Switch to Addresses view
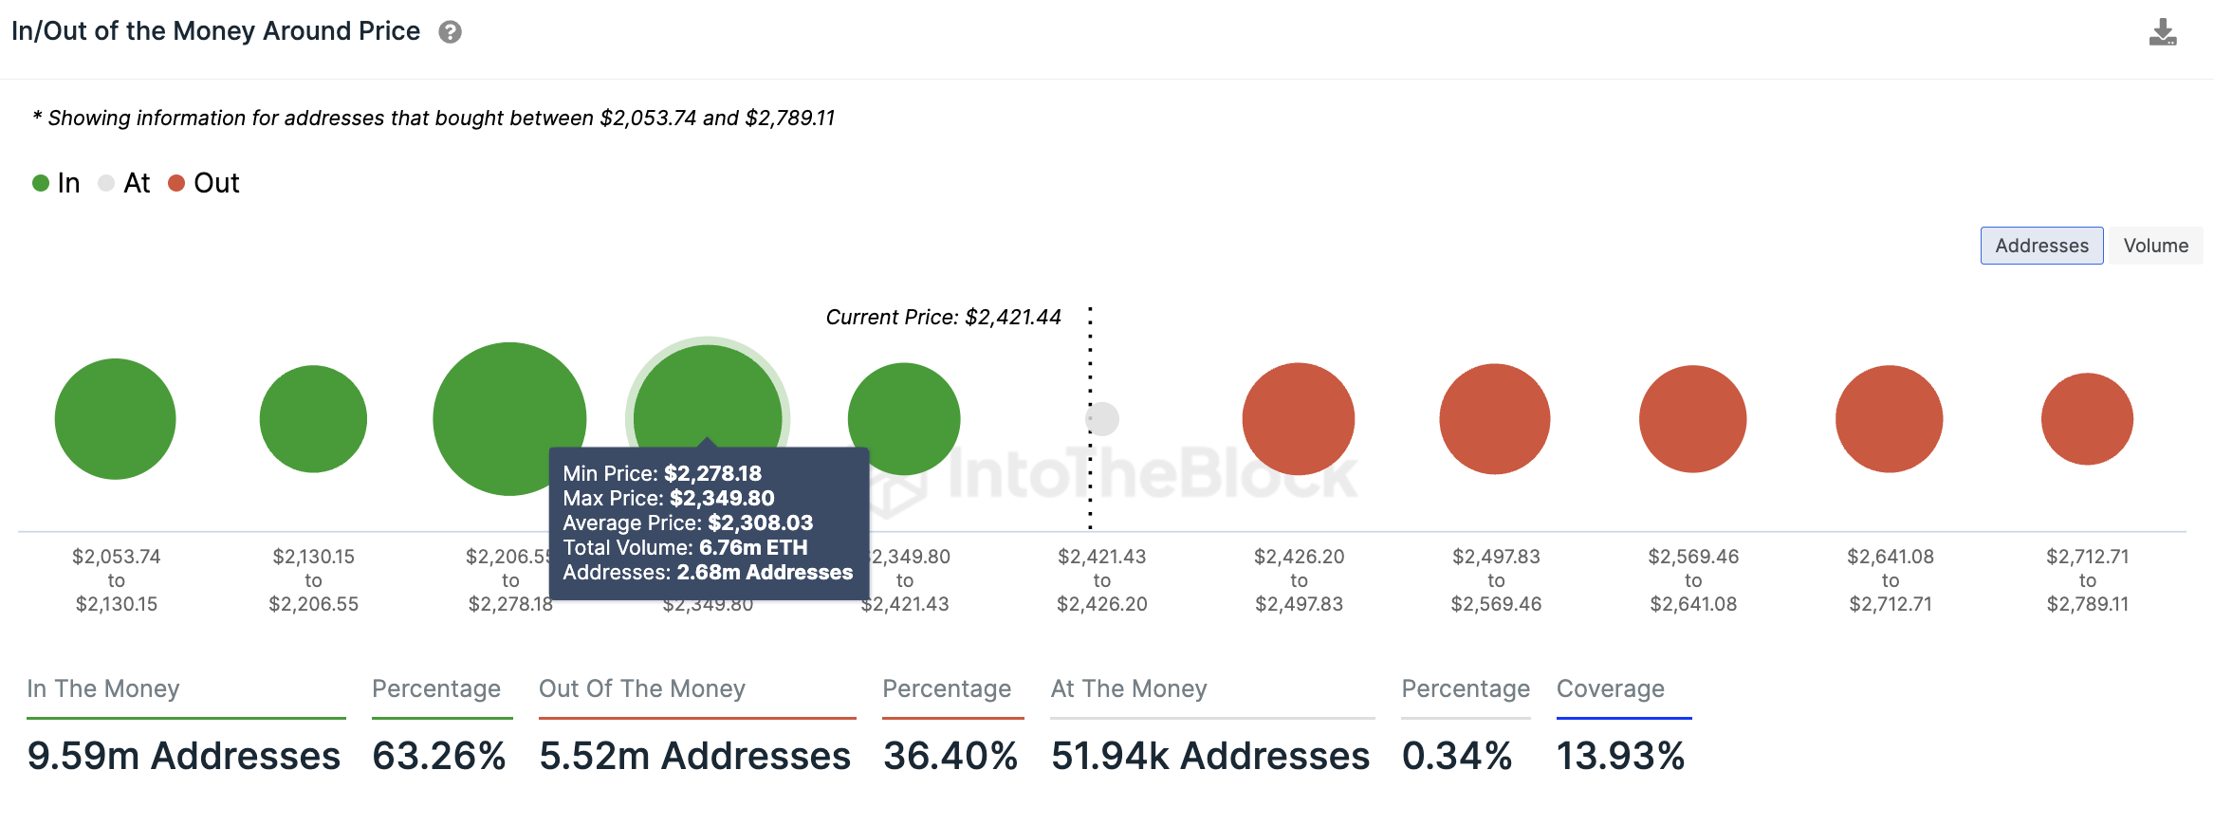Image resolution: width=2214 pixels, height=825 pixels. click(x=2041, y=246)
